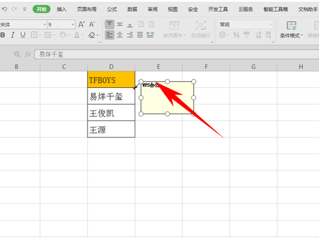Click the magnifier icon beside fx
The width and height of the screenshot is (319, 238).
(x=17, y=54)
